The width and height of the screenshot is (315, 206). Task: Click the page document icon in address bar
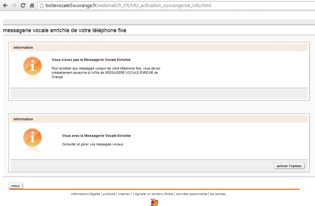tap(42, 5)
